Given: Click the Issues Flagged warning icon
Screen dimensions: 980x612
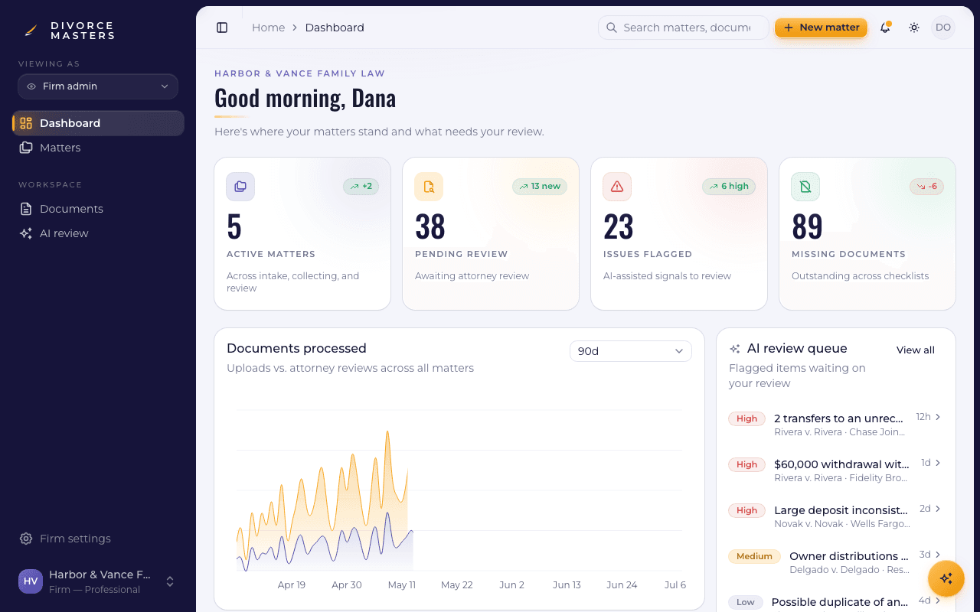Looking at the screenshot, I should tap(617, 187).
